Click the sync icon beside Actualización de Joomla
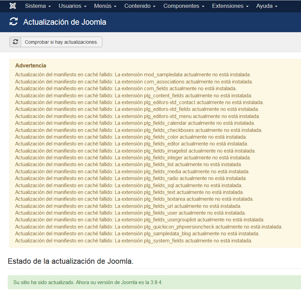301x299 pixels. pos(14,21)
